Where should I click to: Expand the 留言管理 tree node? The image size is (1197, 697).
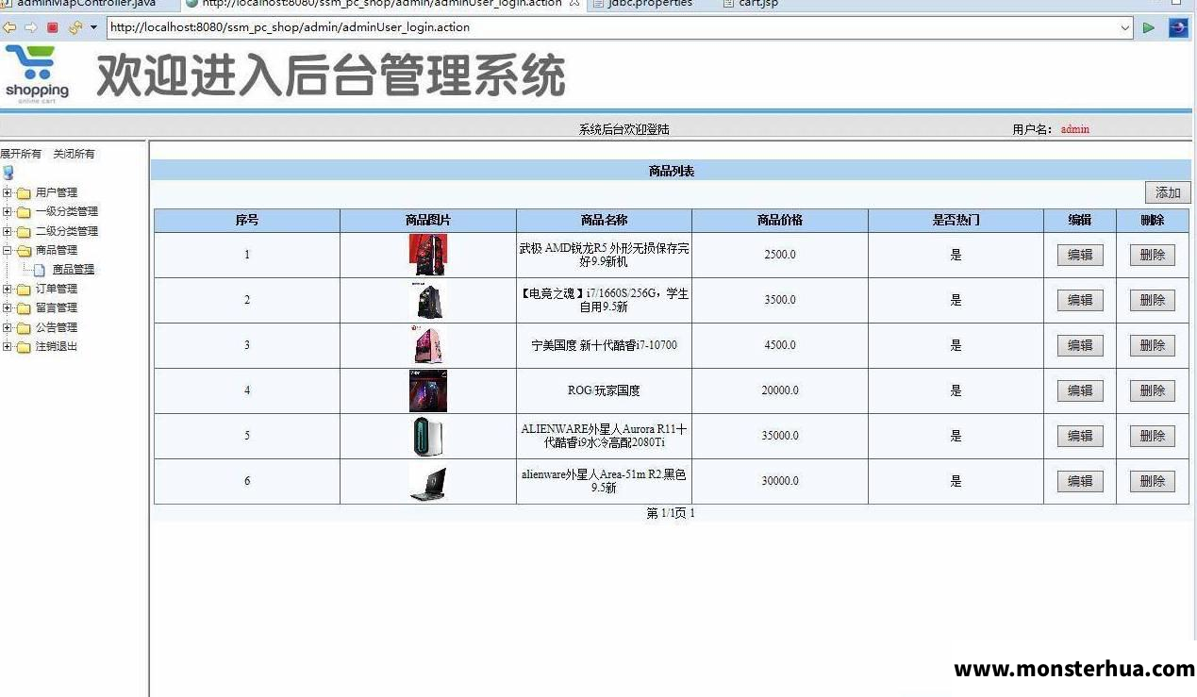(8, 308)
